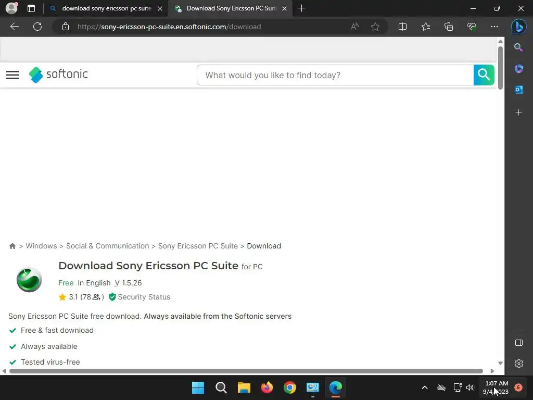Image resolution: width=533 pixels, height=400 pixels.
Task: Add a new sidebar app
Action: pos(518,113)
